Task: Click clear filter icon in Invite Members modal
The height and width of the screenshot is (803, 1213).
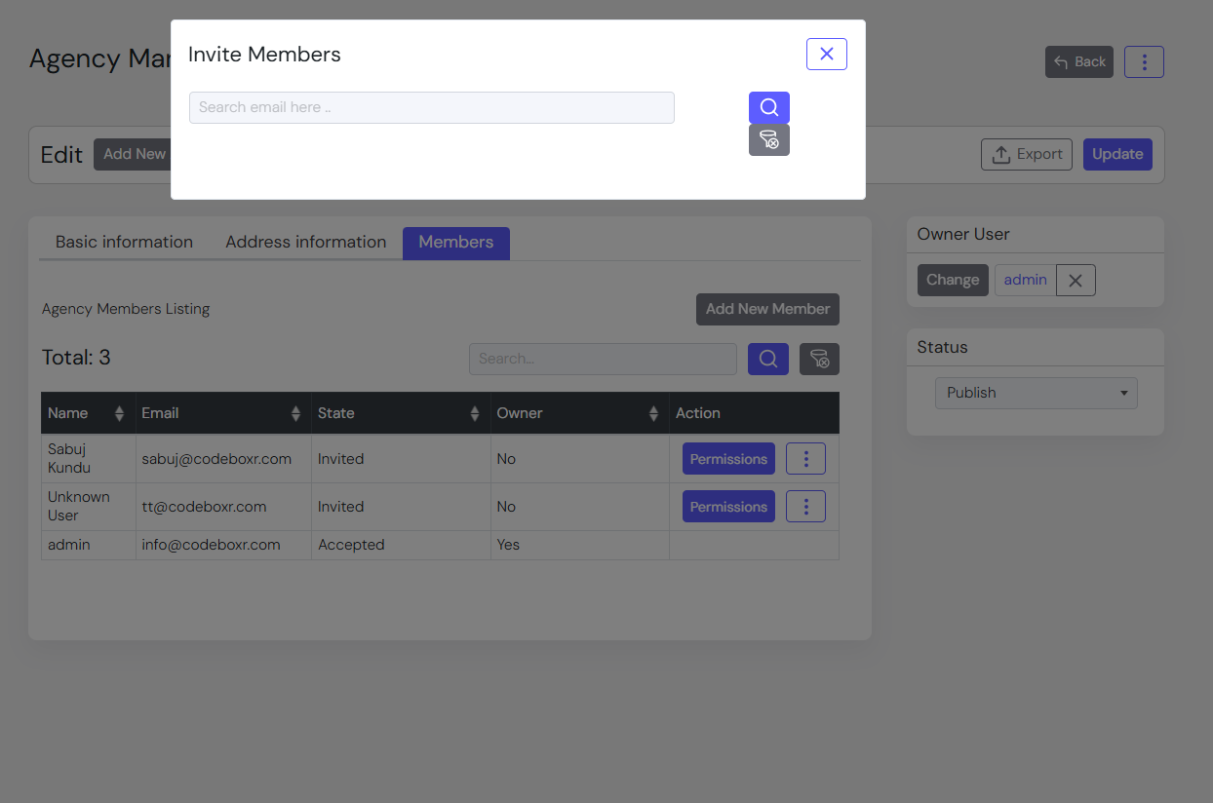Action: [768, 140]
